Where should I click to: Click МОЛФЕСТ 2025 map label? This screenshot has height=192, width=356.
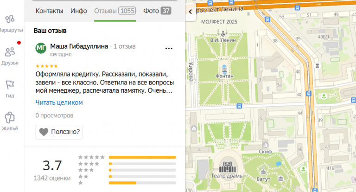click(x=219, y=22)
